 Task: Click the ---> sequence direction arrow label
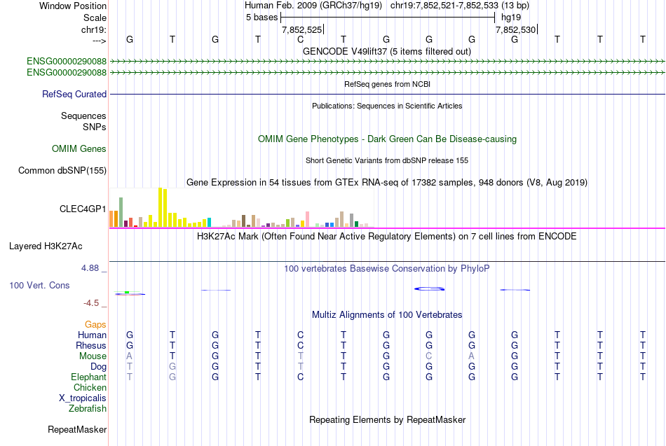coord(99,41)
